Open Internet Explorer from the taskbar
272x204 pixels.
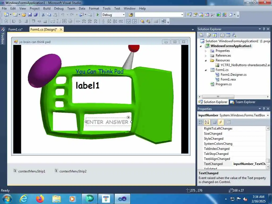pyautogui.click(x=24, y=199)
